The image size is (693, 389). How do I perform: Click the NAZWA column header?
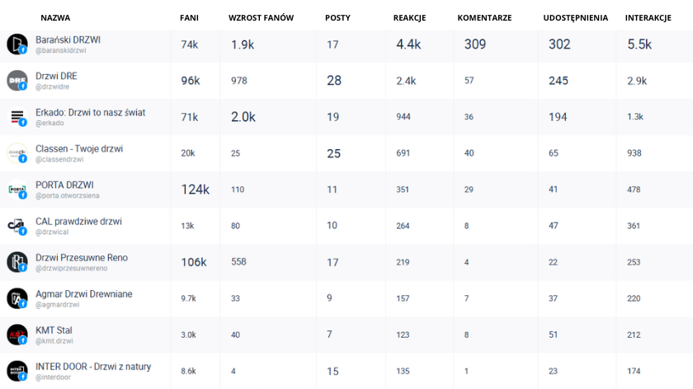point(55,18)
